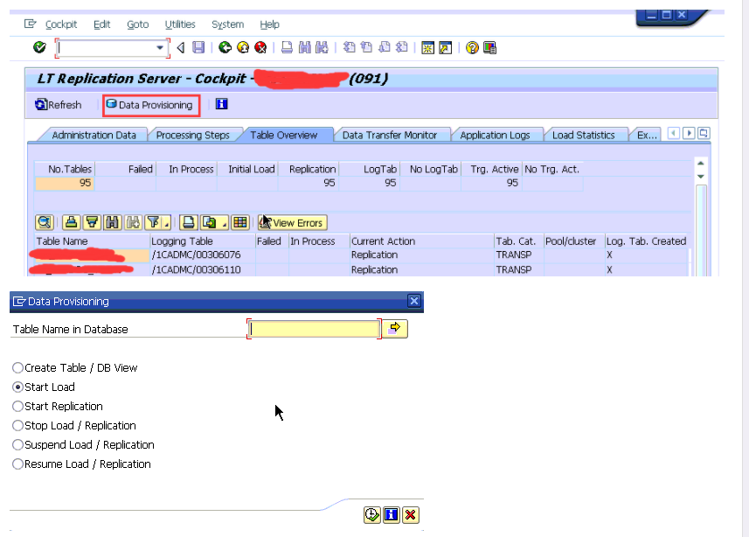
Task: Switch to the Data Transfer Monitor tab
Action: point(392,135)
